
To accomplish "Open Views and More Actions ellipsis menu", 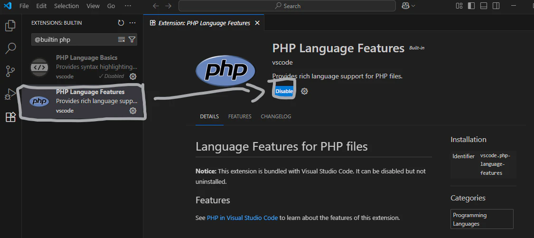I will coord(132,23).
